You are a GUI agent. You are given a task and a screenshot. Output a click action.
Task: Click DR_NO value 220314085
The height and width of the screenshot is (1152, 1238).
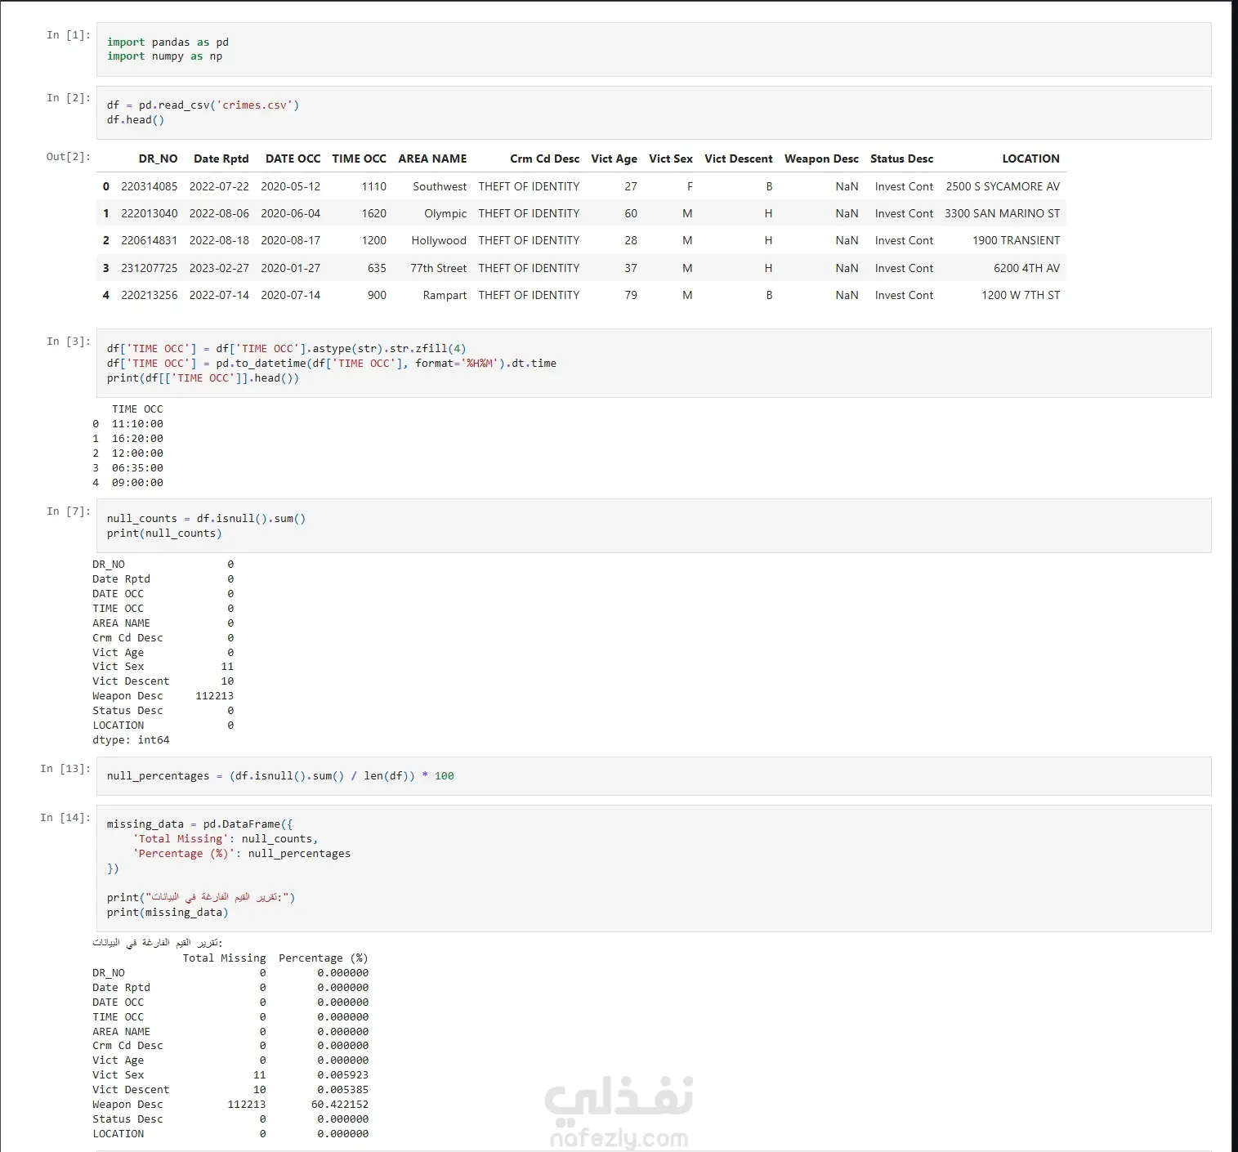pos(149,186)
